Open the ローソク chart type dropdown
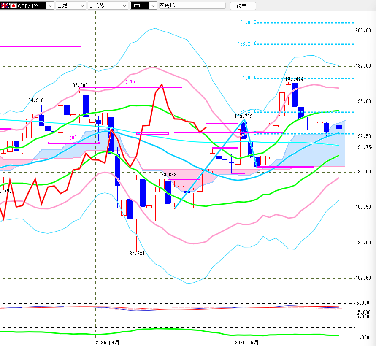376x346 pixels. tap(108, 5)
